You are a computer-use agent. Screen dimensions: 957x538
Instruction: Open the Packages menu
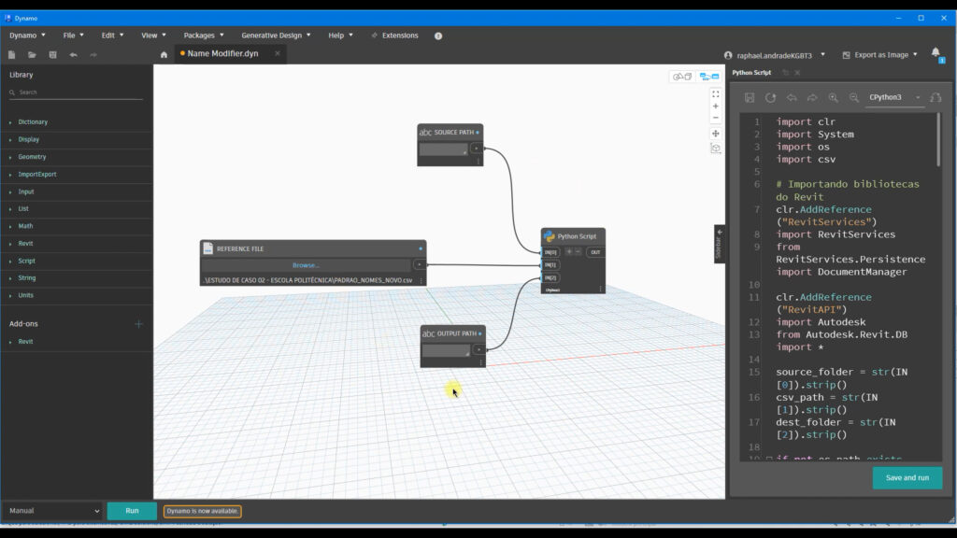(203, 35)
